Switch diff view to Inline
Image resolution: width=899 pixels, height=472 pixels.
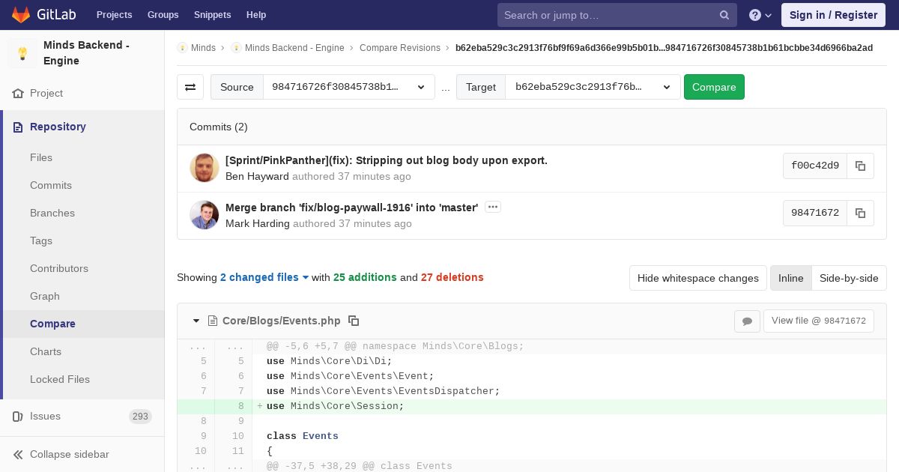tap(790, 278)
